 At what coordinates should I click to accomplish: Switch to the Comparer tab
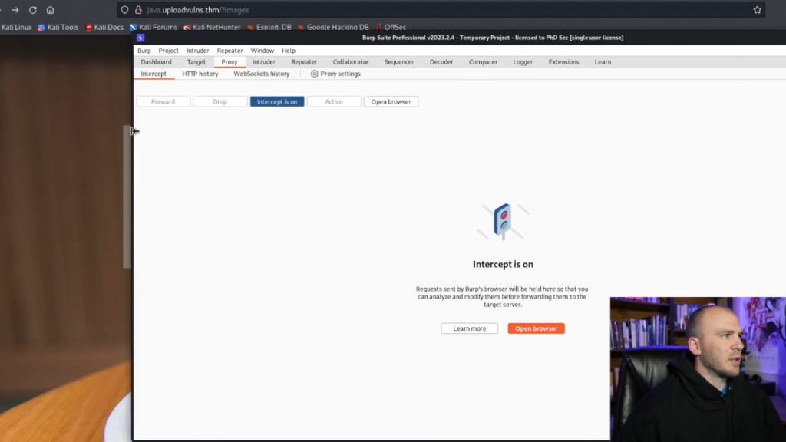(x=483, y=62)
